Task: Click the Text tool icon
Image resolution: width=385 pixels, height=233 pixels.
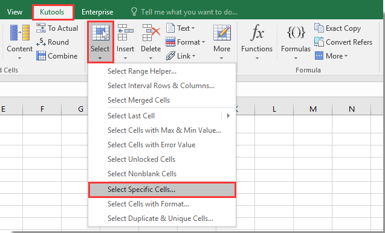Action: 170,28
